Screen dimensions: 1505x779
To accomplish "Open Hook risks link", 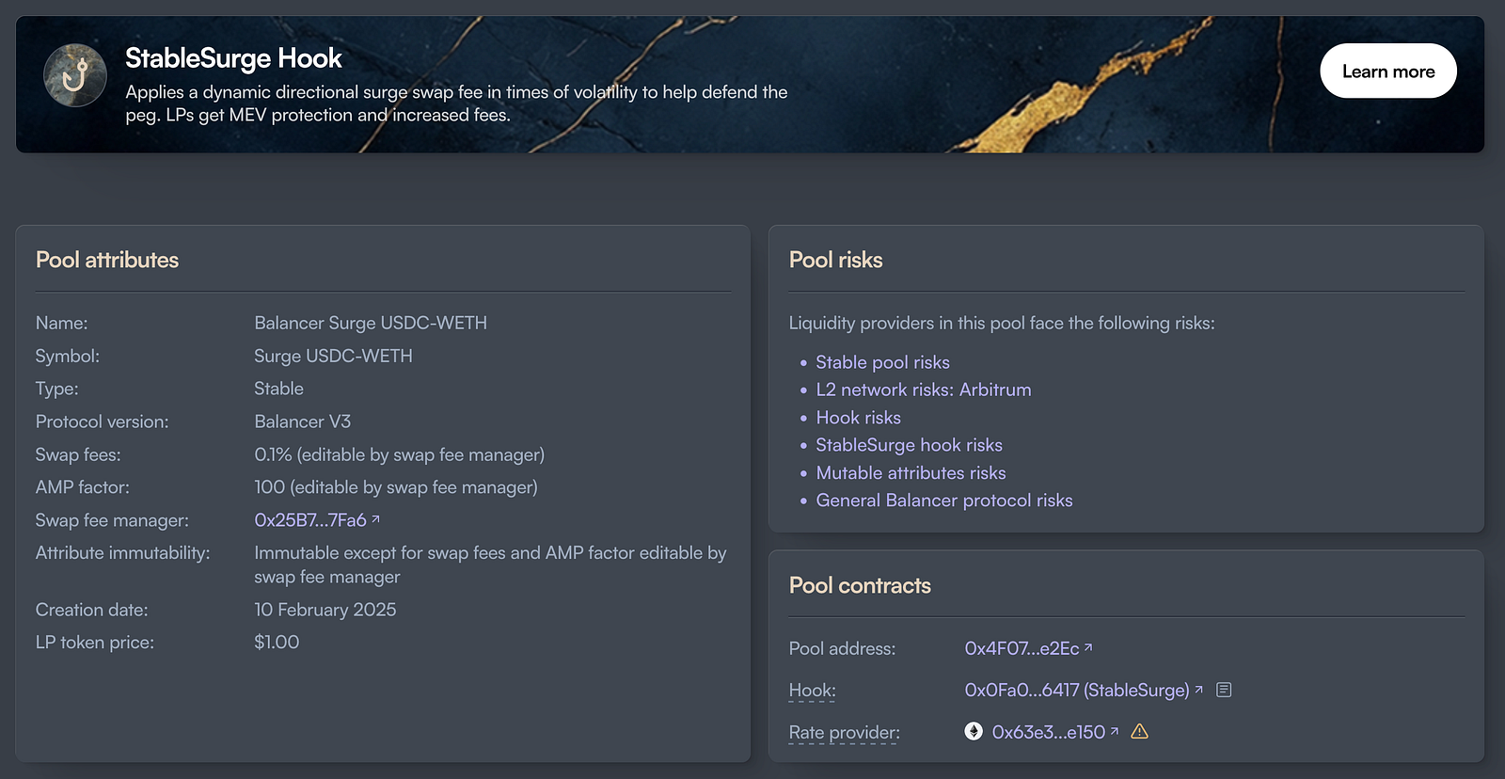I will (x=858, y=418).
